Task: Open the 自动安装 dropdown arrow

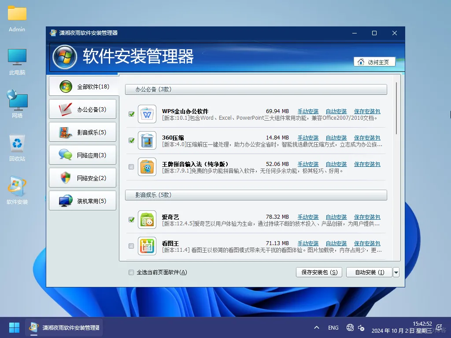Action: [x=396, y=272]
